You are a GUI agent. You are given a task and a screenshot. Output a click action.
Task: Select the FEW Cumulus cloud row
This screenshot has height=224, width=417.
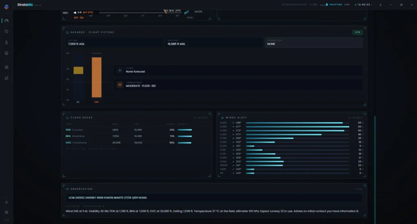point(136,130)
